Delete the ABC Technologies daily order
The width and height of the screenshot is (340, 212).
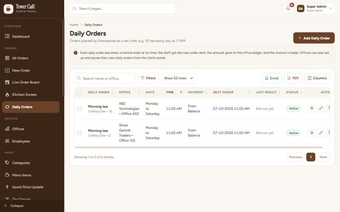[x=328, y=109]
